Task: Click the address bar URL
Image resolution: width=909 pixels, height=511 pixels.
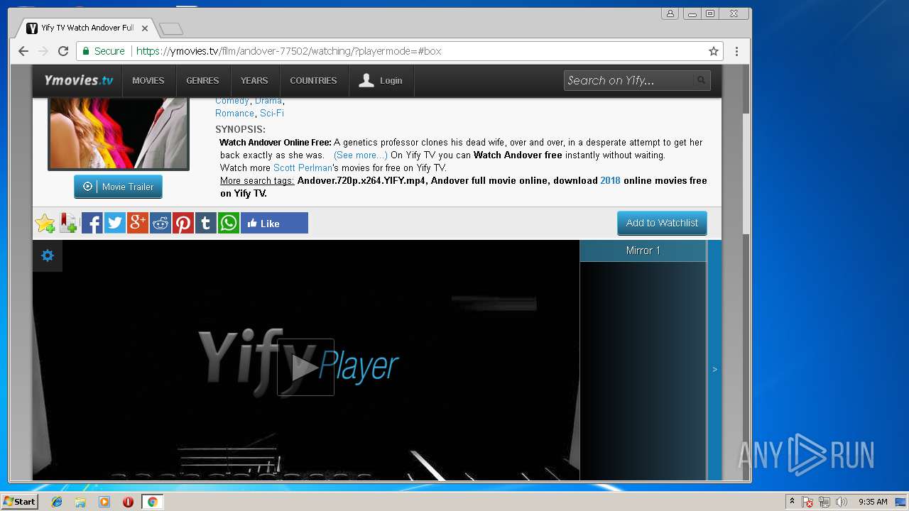Action: pyautogui.click(x=288, y=51)
